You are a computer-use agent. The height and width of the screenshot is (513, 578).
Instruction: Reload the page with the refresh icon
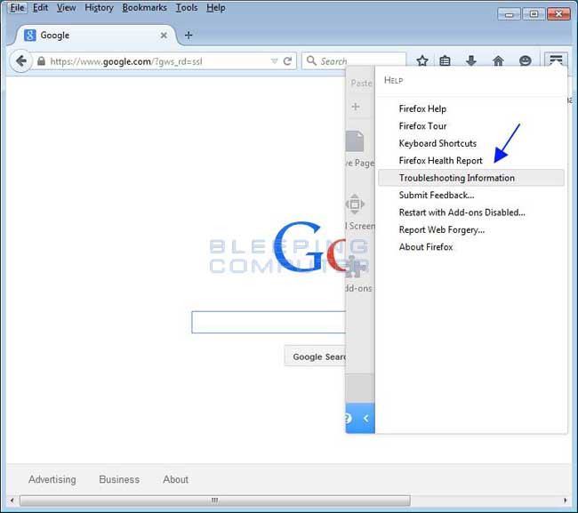(287, 61)
